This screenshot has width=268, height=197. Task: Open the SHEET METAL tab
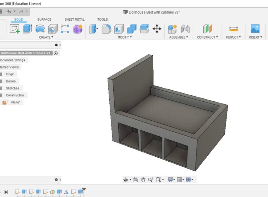pyautogui.click(x=74, y=19)
